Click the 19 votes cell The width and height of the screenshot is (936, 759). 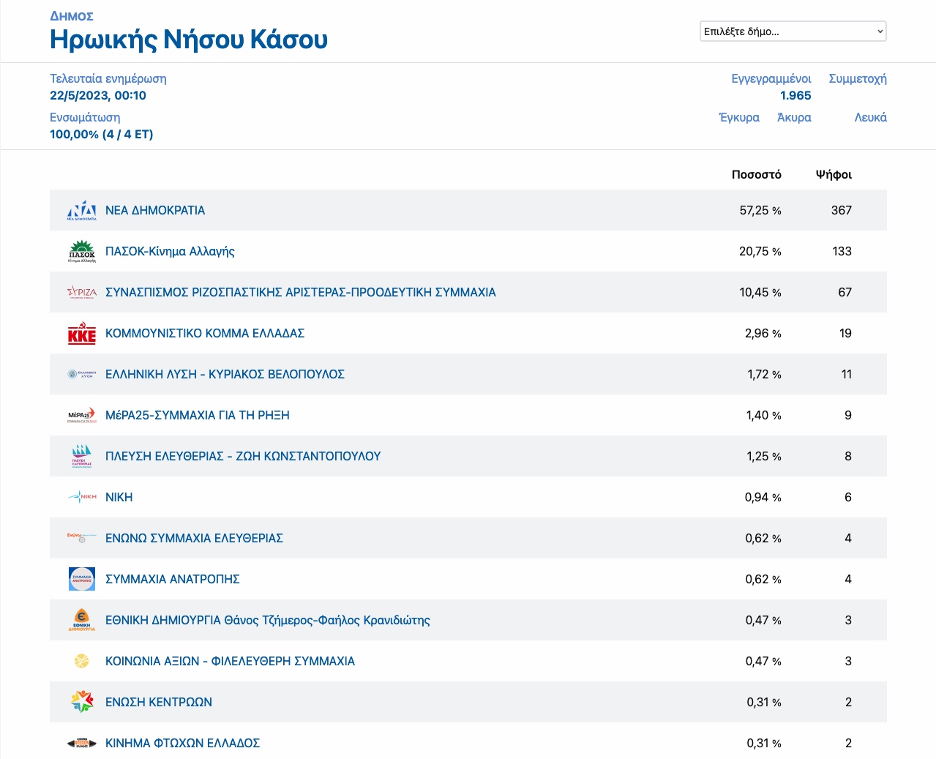(846, 333)
